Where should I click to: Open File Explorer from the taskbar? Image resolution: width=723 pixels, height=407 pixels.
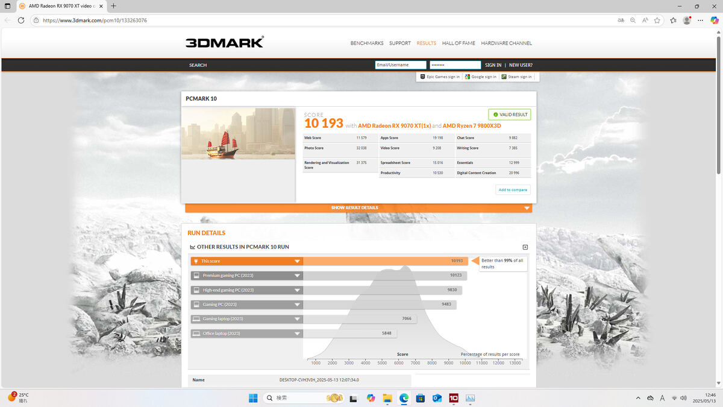tap(387, 398)
